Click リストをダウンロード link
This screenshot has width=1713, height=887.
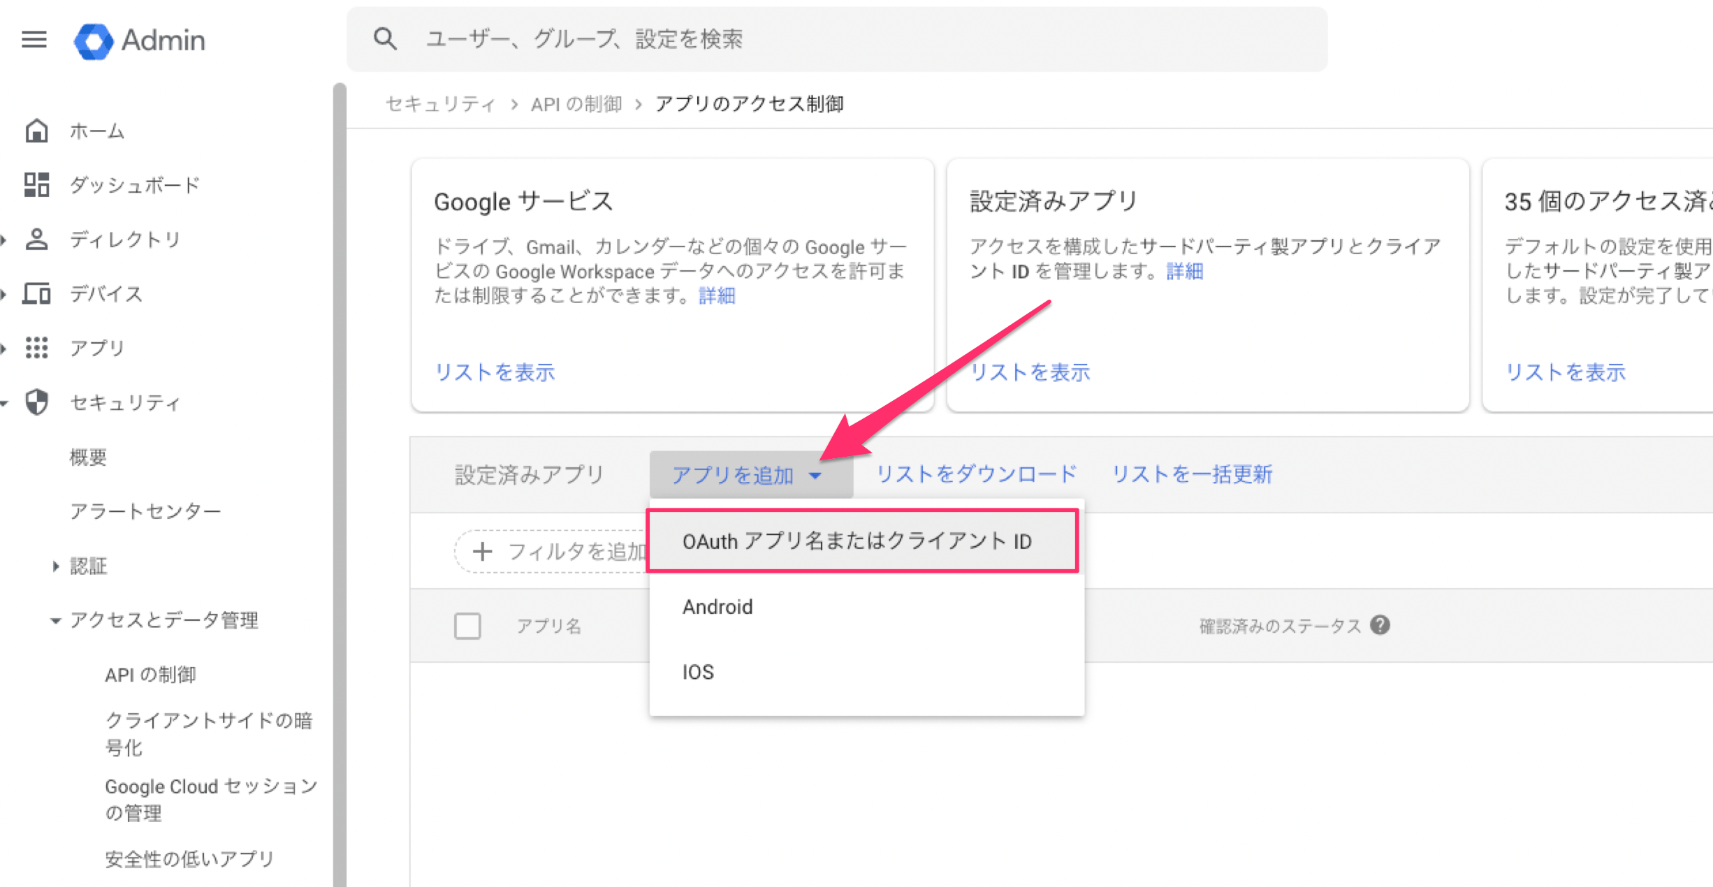point(977,474)
